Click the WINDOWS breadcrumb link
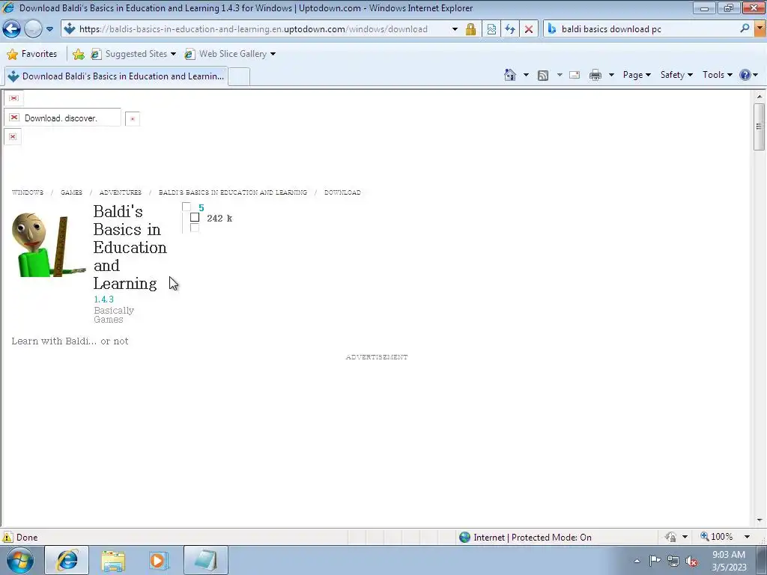767x575 pixels. (28, 192)
